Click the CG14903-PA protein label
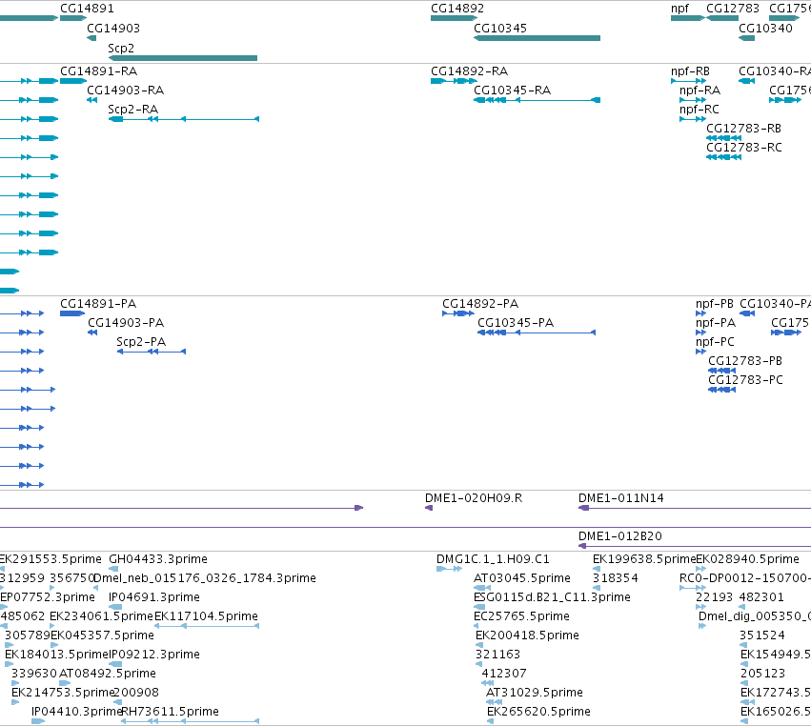 [126, 323]
